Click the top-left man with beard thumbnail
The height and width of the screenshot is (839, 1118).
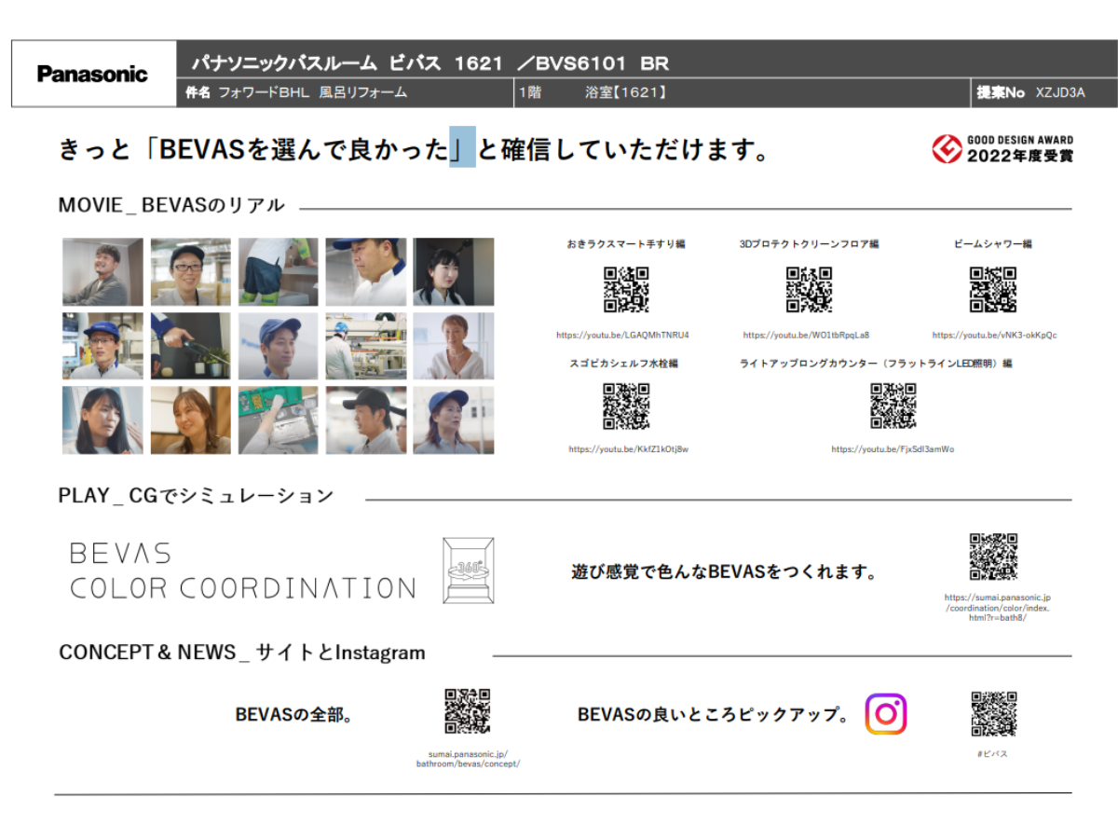102,272
